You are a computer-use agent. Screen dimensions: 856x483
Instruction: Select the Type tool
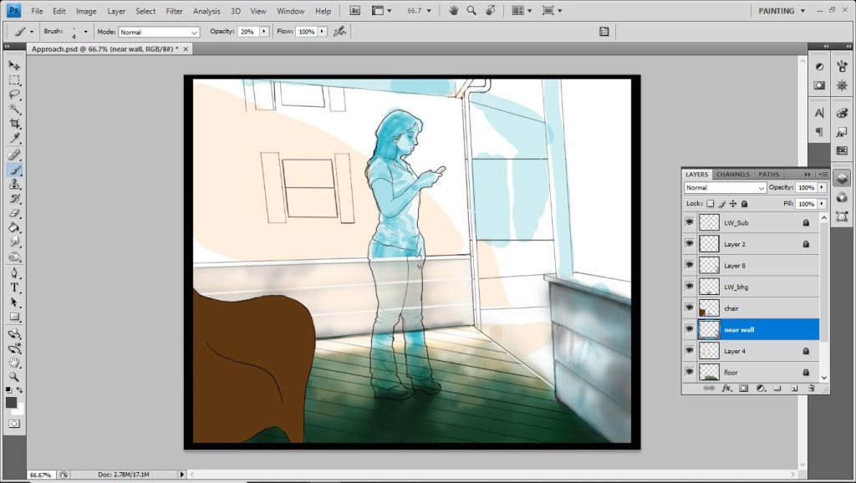pos(15,287)
